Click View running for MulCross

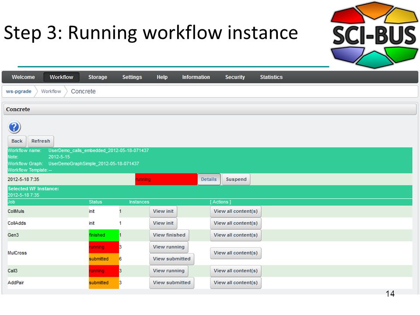click(169, 247)
